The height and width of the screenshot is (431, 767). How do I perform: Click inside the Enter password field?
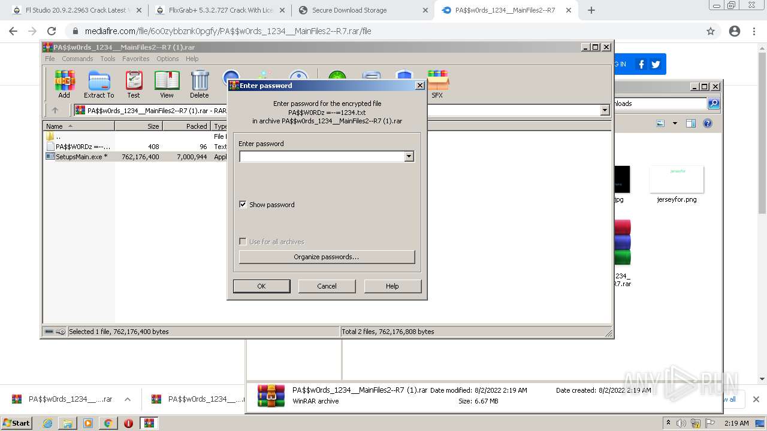[x=322, y=156]
